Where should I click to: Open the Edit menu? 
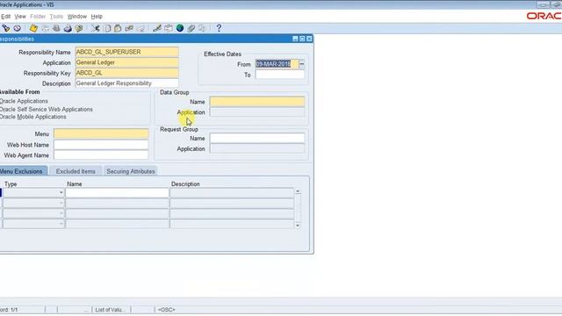6,17
